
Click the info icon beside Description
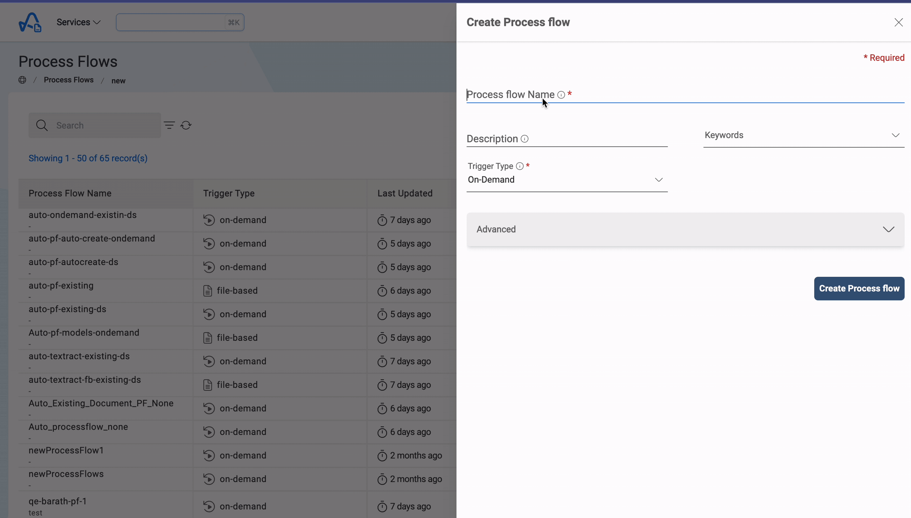point(525,139)
